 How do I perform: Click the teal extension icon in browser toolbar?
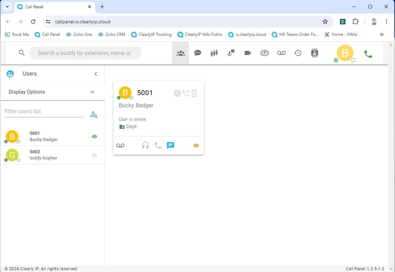pyautogui.click(x=343, y=22)
